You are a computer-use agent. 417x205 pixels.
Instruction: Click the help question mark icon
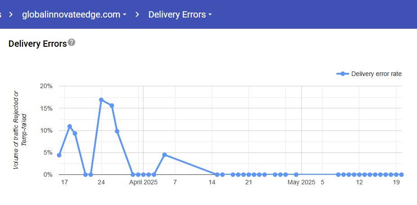pos(72,43)
